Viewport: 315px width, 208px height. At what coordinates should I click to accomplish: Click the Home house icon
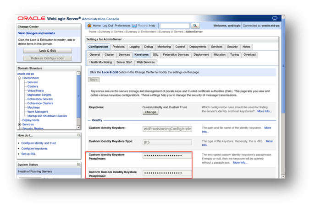[89, 26]
